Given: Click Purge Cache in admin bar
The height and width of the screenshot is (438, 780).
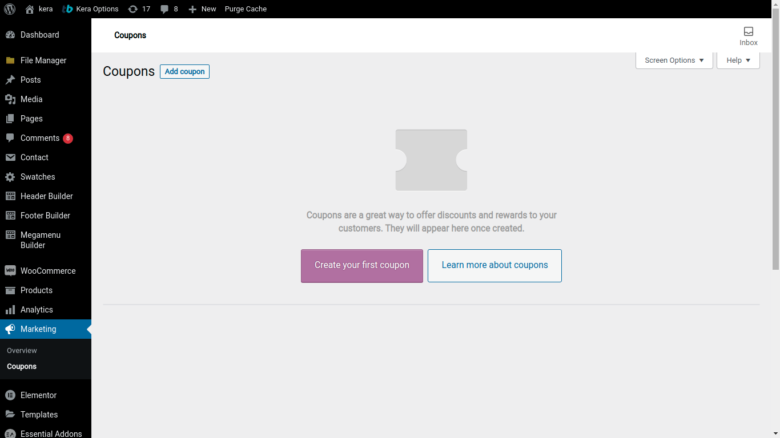Looking at the screenshot, I should tap(246, 9).
